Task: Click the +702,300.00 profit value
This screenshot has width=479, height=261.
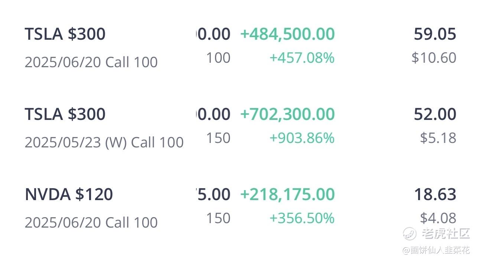Action: (287, 114)
